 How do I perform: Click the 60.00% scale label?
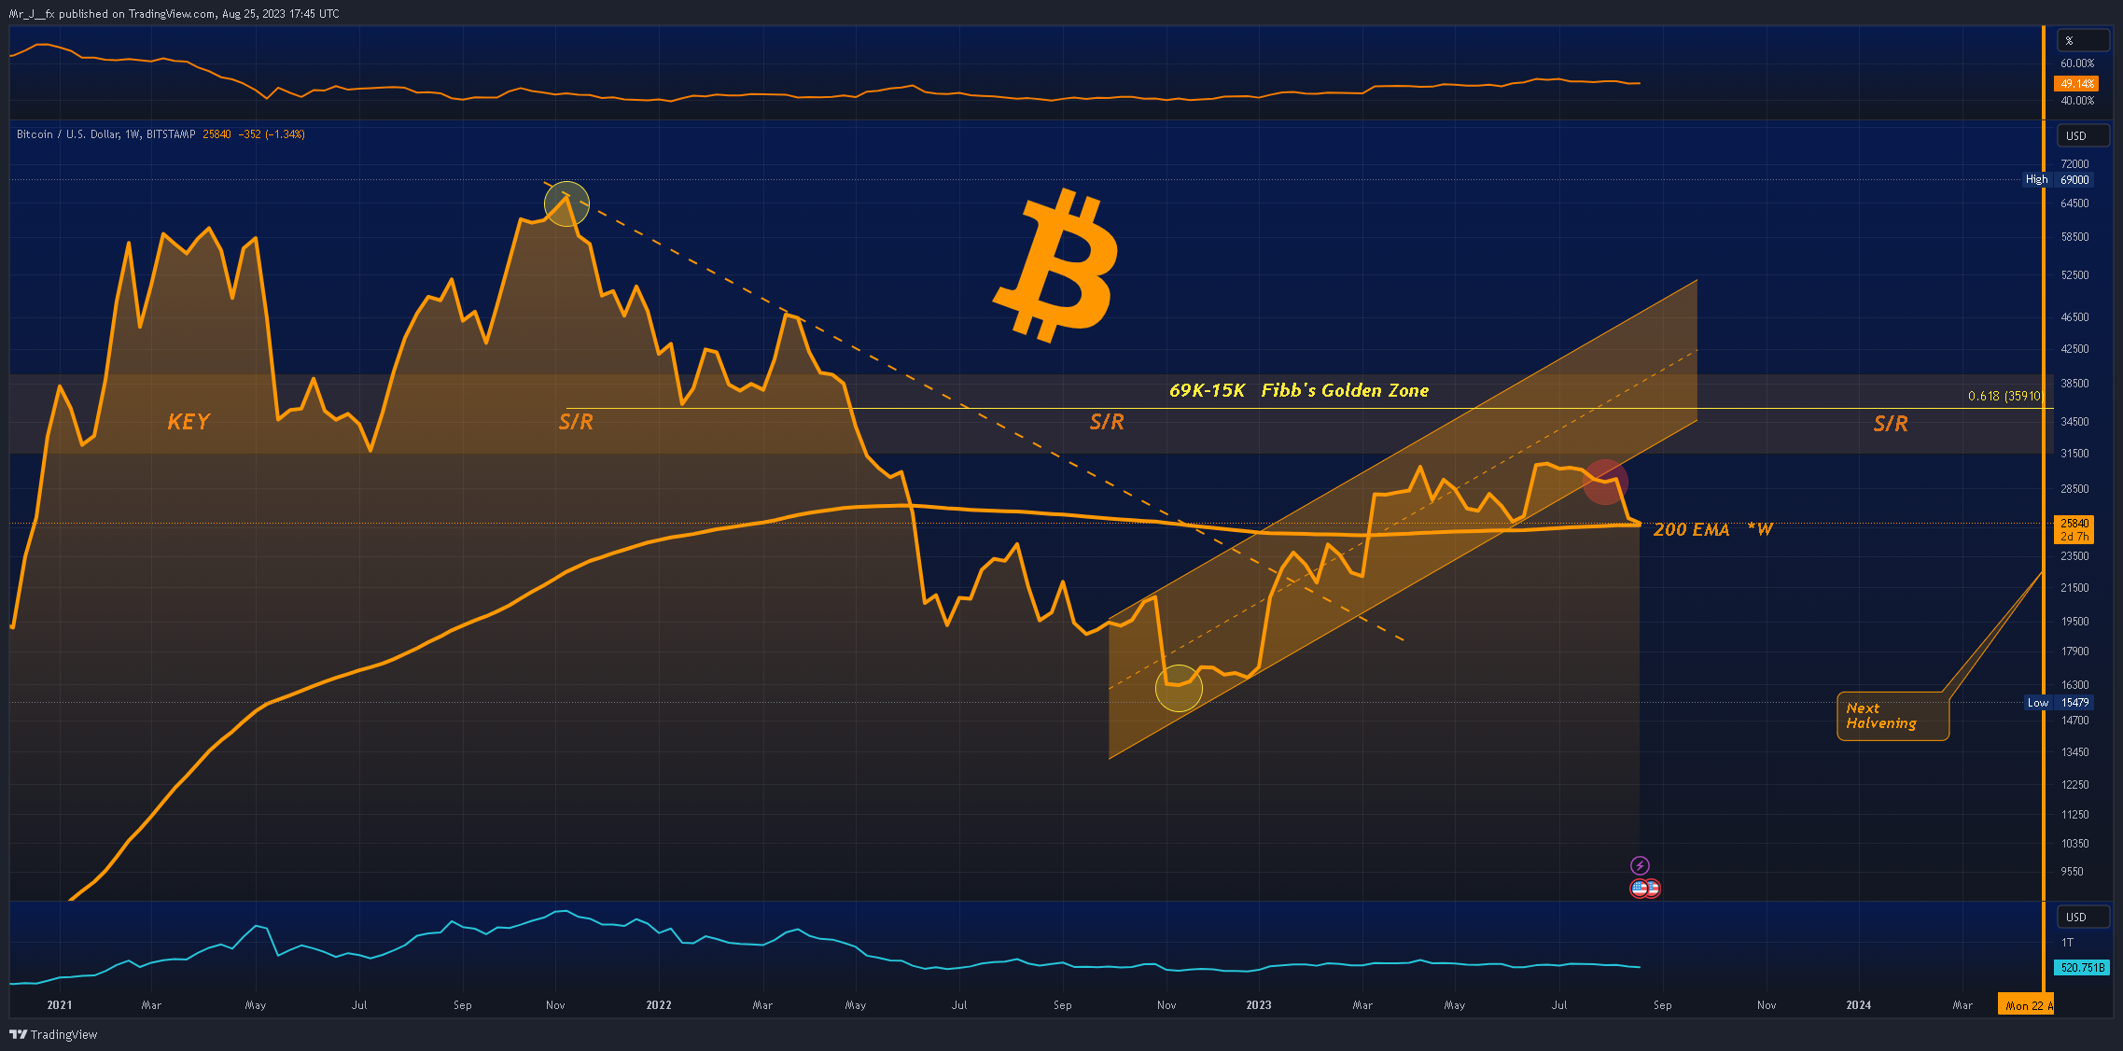[2077, 63]
